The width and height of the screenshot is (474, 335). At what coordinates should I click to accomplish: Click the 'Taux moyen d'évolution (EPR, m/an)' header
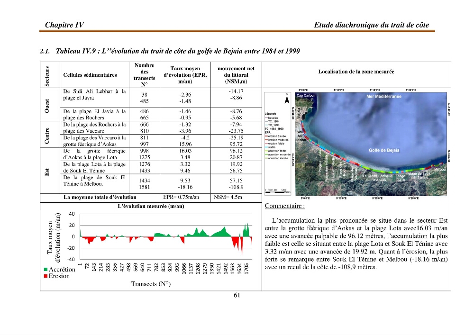point(185,75)
